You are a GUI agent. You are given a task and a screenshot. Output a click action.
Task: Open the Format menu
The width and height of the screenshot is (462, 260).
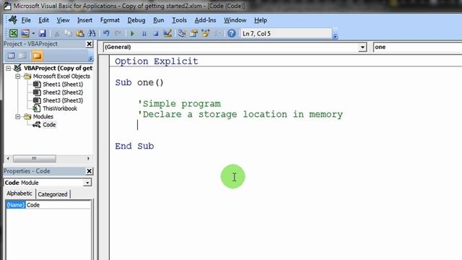click(110, 20)
